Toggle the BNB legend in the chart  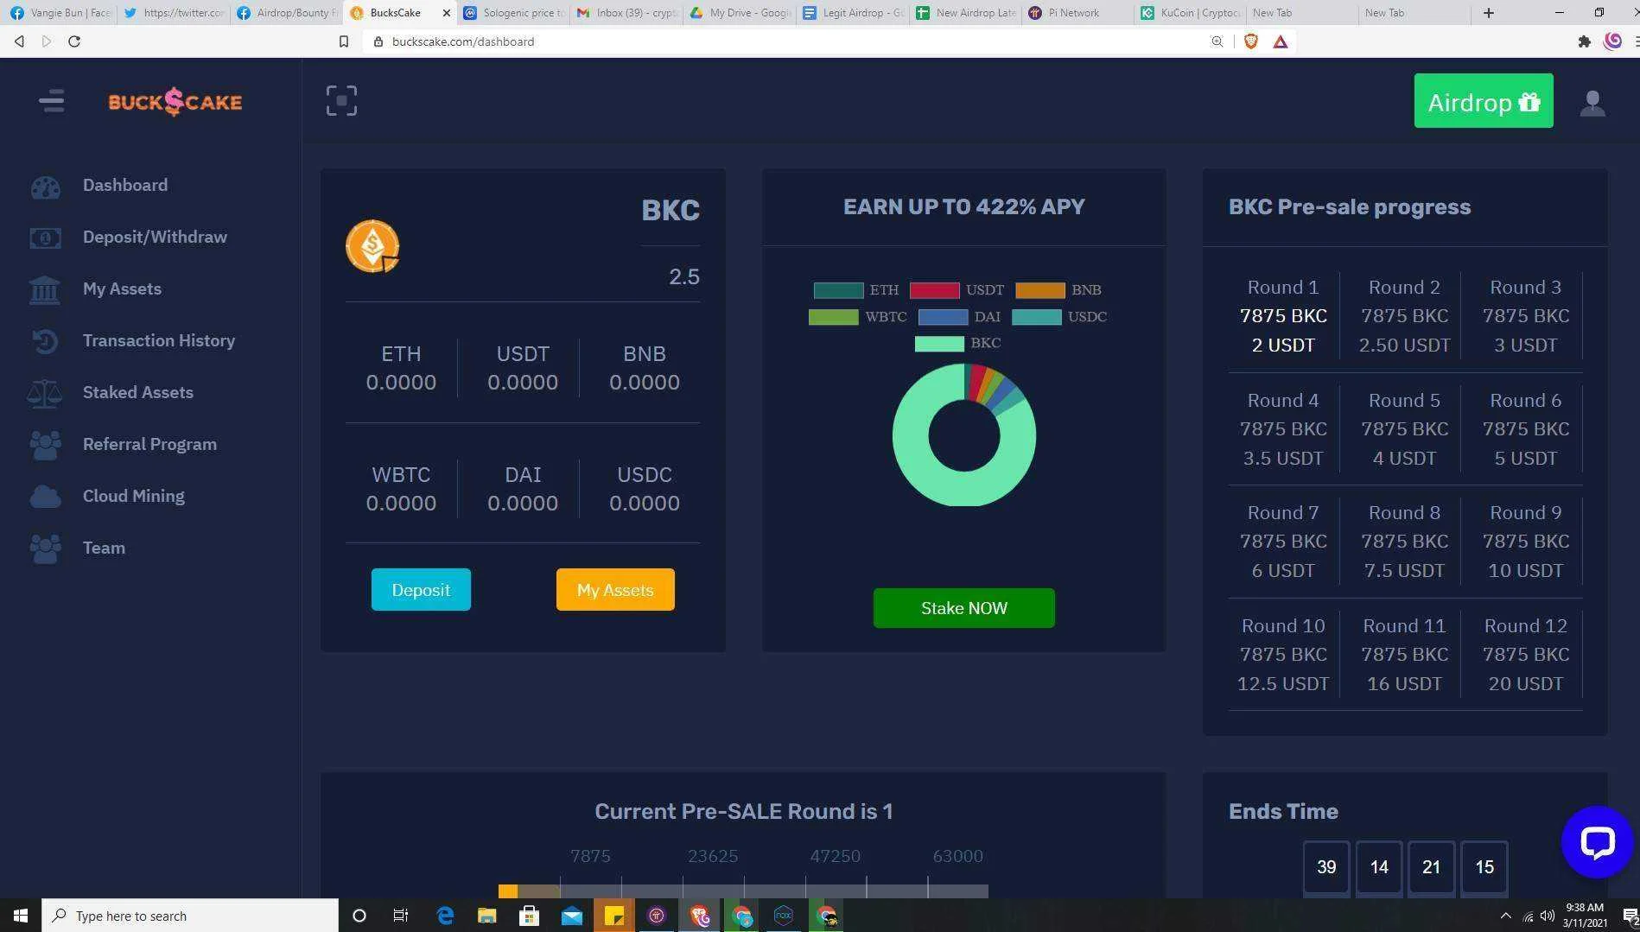[x=1058, y=290]
